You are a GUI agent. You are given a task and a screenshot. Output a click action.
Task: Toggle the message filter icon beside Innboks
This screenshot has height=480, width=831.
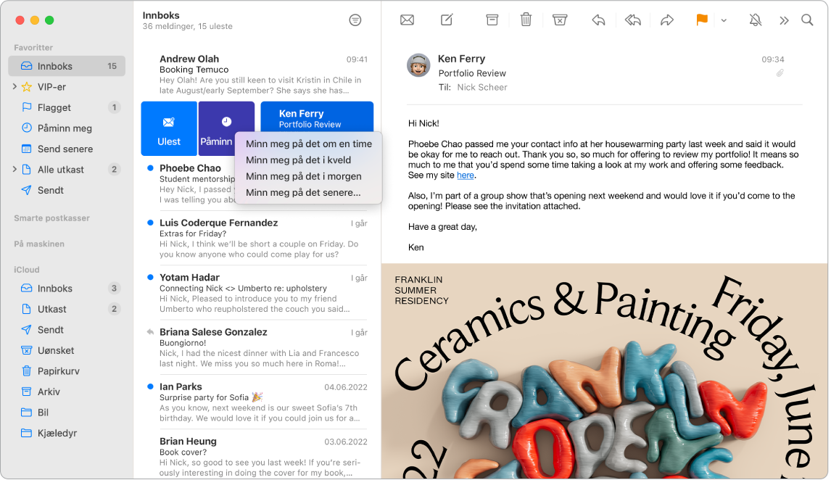pos(355,20)
